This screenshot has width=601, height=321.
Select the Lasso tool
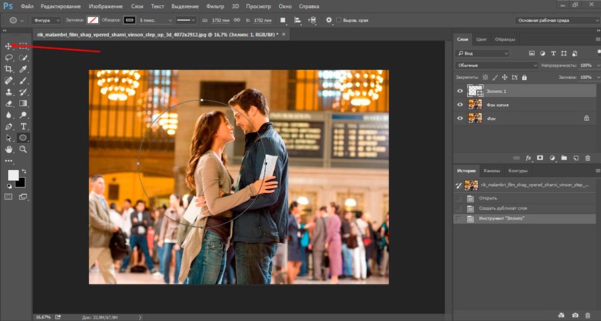click(9, 57)
